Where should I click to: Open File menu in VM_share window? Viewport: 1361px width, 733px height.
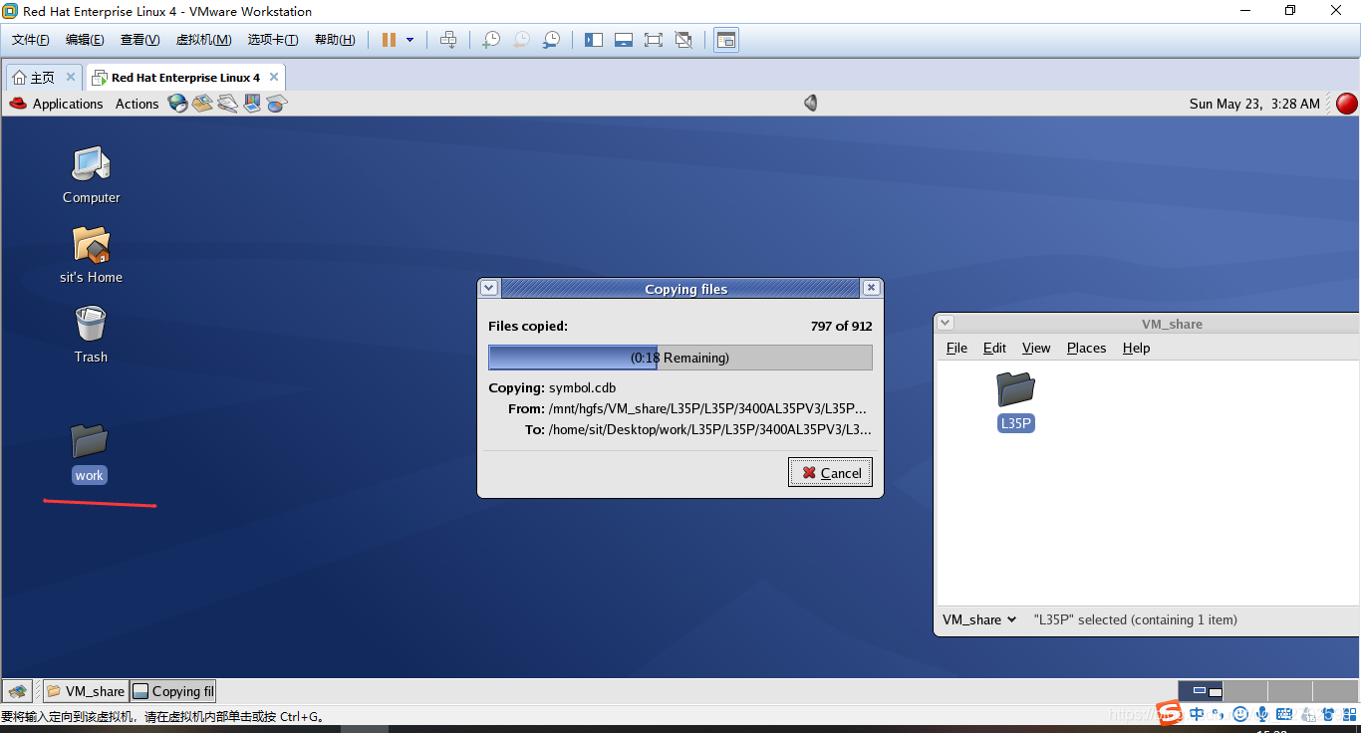coord(956,348)
